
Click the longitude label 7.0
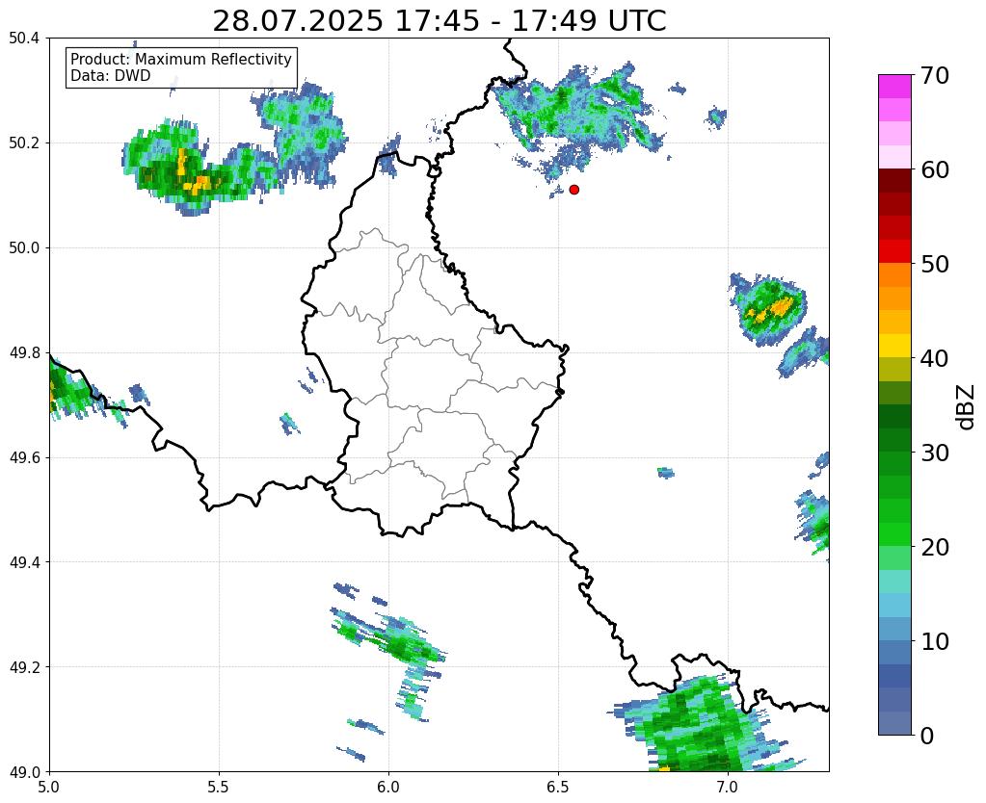(728, 787)
